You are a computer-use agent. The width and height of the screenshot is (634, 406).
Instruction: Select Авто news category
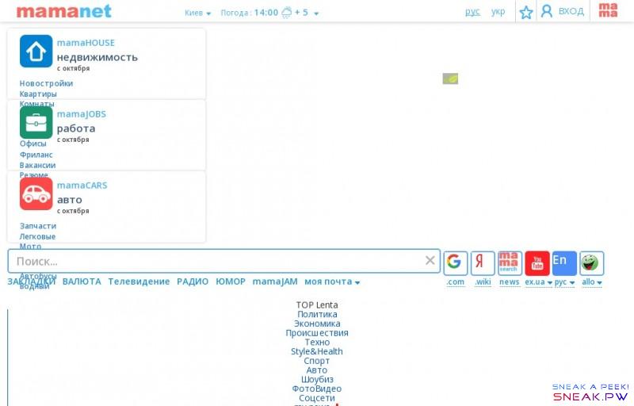tap(316, 370)
